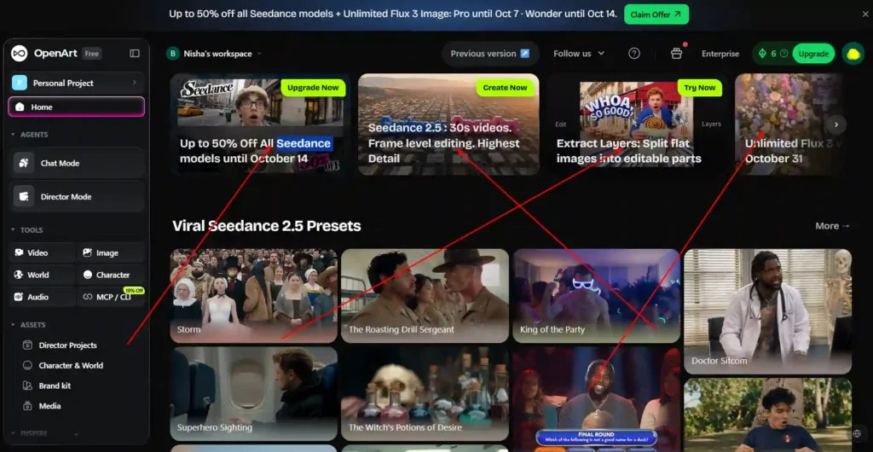
Task: Open the help question mark icon
Action: click(634, 54)
